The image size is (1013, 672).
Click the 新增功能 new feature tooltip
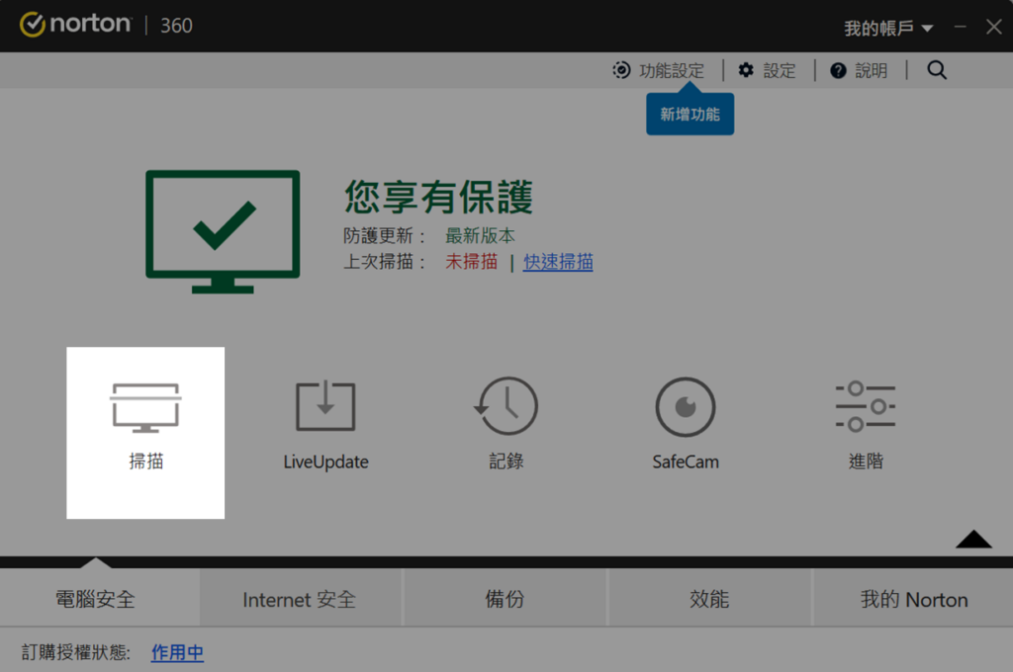690,115
